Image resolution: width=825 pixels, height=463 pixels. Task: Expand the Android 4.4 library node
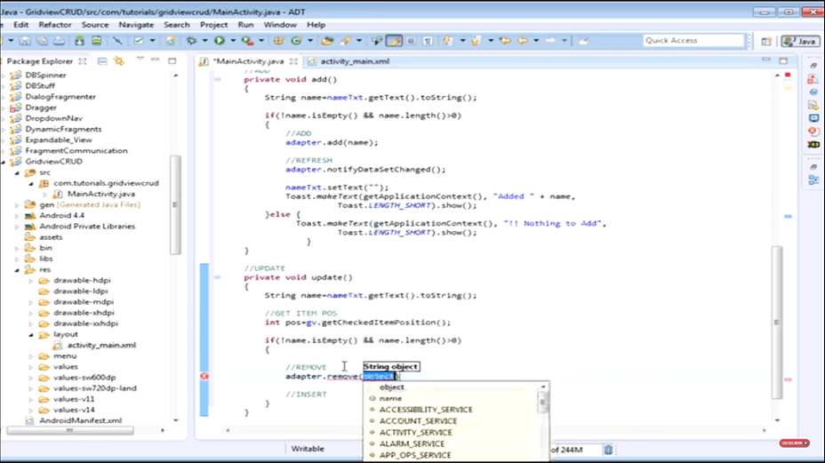[18, 216]
